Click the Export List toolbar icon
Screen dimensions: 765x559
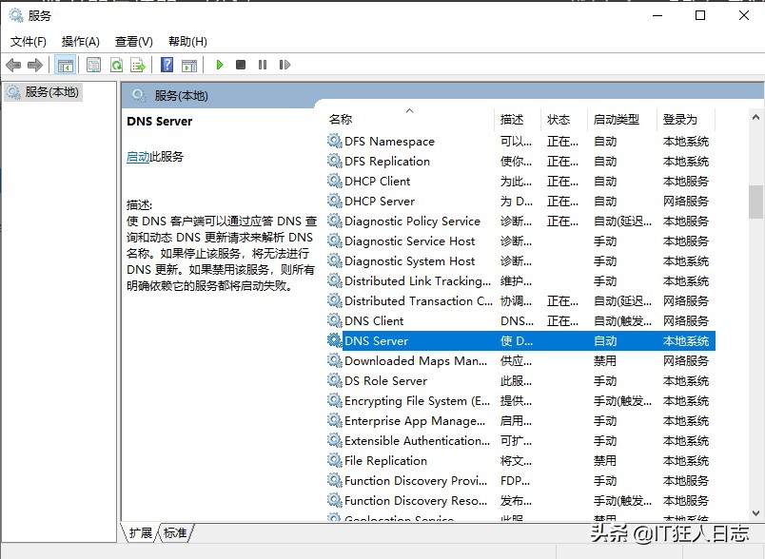tap(136, 65)
